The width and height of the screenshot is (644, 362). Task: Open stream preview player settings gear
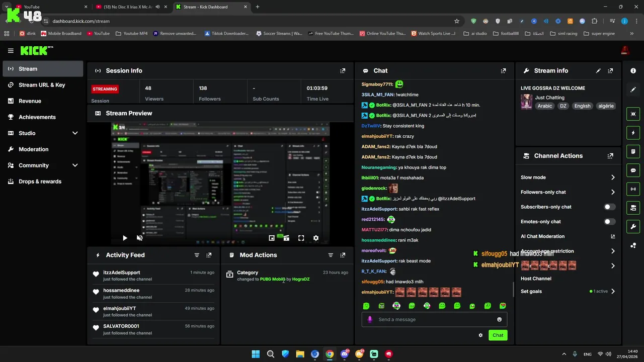(316, 238)
